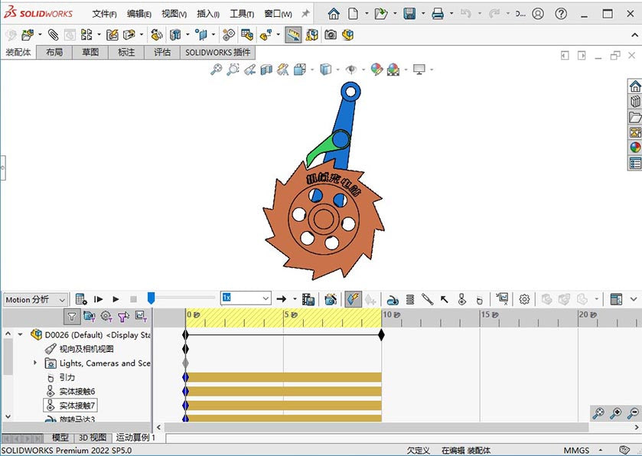Select Zoom to Fit in view toolbar
This screenshot has height=456, width=642.
217,69
